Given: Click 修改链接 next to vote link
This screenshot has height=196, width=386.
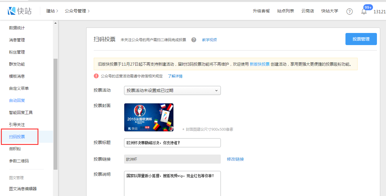Looking at the screenshot, I should [x=235, y=159].
